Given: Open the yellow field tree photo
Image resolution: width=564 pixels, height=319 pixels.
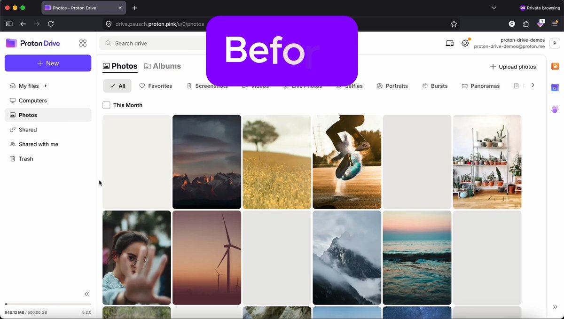Looking at the screenshot, I should (x=277, y=162).
